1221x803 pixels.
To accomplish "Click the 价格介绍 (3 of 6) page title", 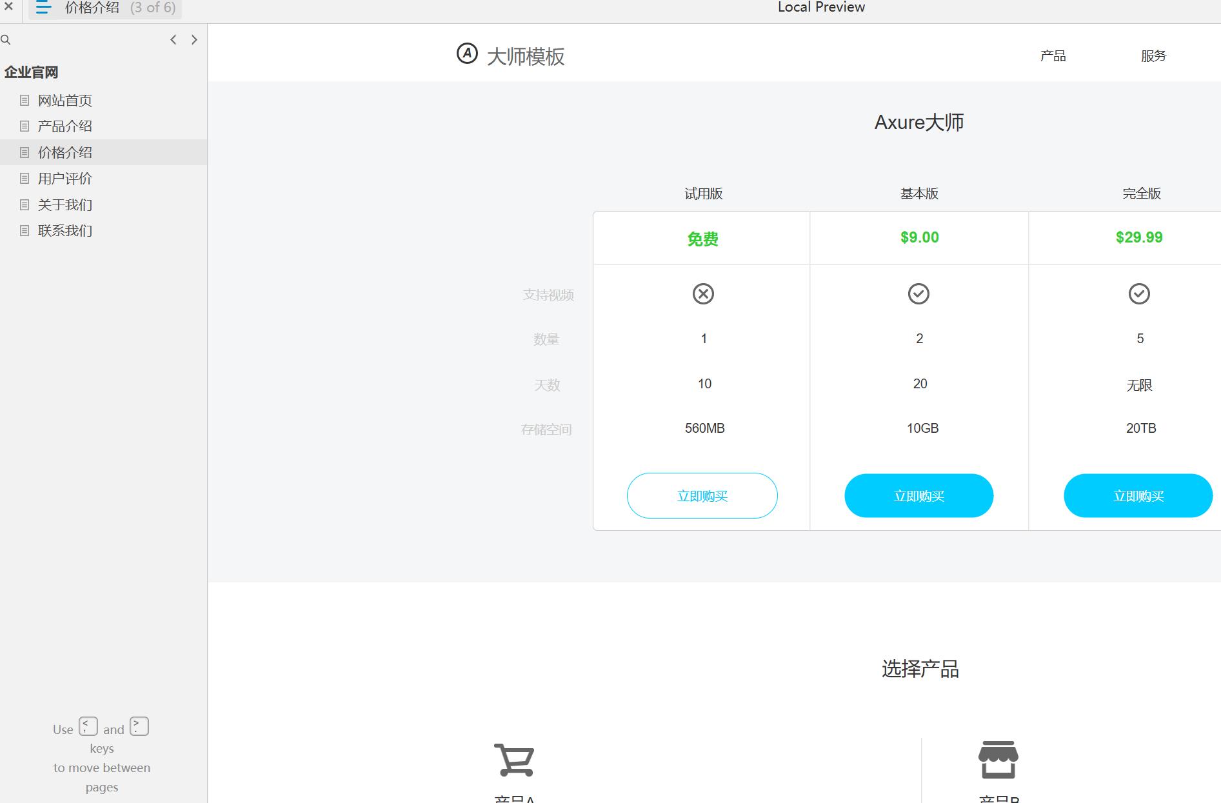I will 120,8.
